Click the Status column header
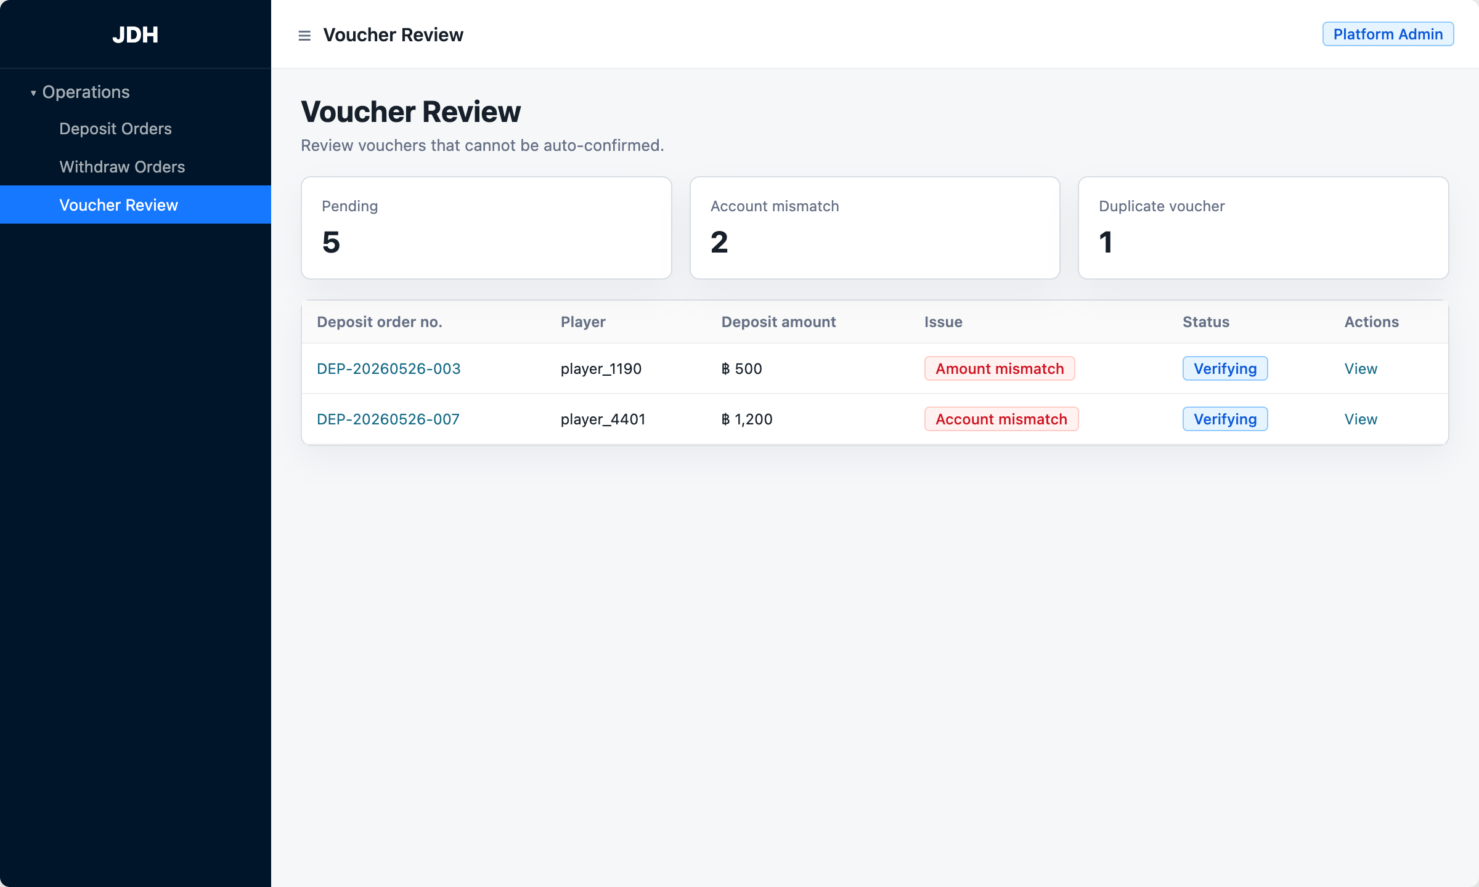The height and width of the screenshot is (887, 1479). click(1206, 322)
